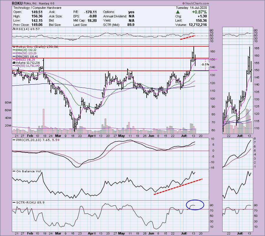Select the 'Technology / Computer Hardware' sector text

(x=37, y=8)
